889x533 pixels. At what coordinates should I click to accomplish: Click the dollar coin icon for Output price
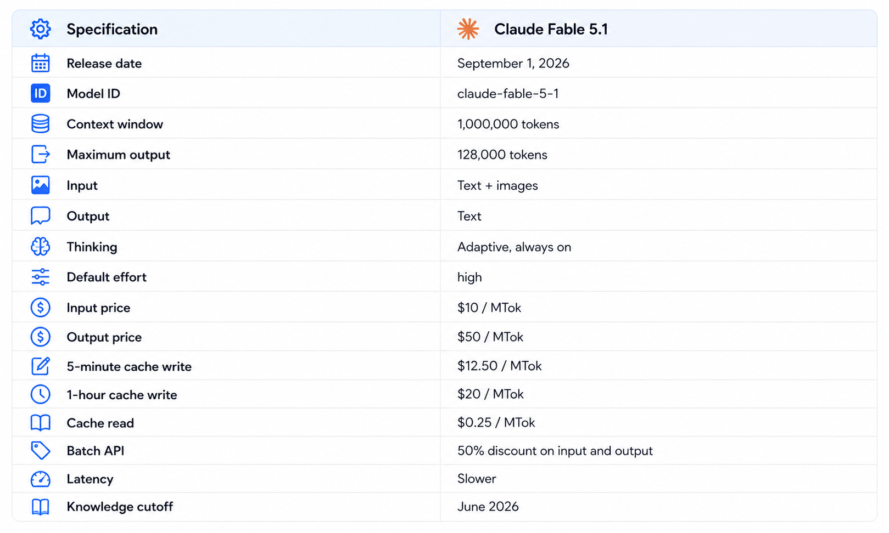40,337
